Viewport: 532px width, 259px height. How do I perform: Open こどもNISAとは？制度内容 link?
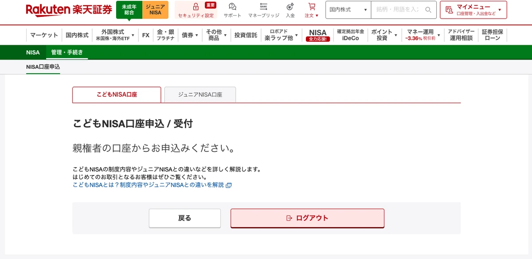[x=149, y=185]
